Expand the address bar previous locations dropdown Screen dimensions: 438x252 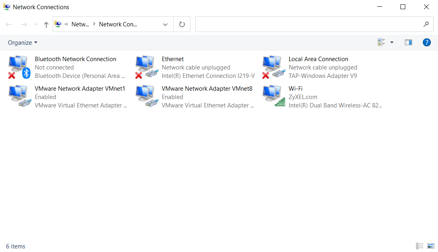click(165, 24)
